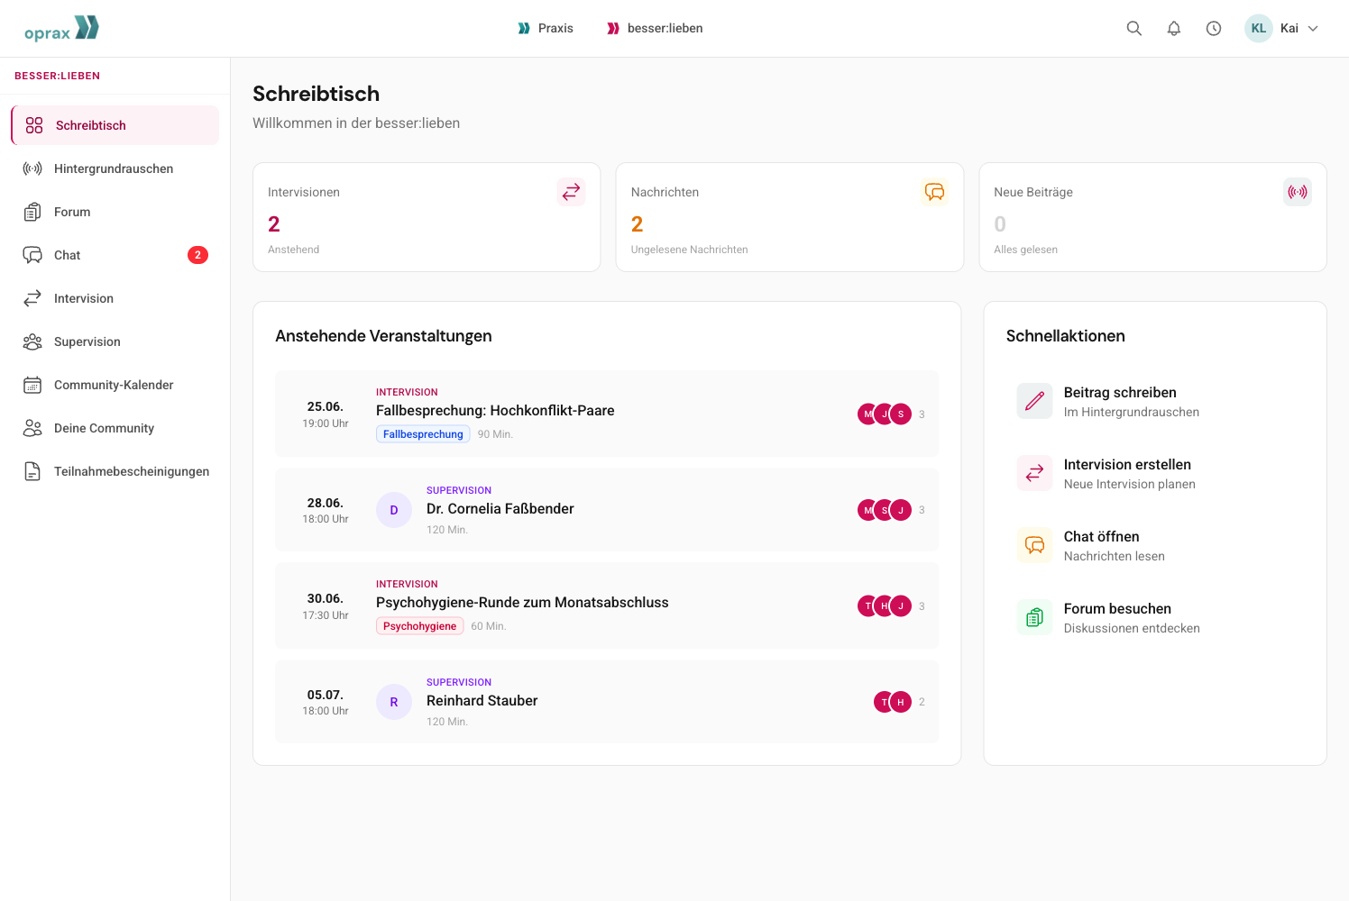
Task: Click the Teilnahmebescheinigungen document icon
Action: (32, 471)
